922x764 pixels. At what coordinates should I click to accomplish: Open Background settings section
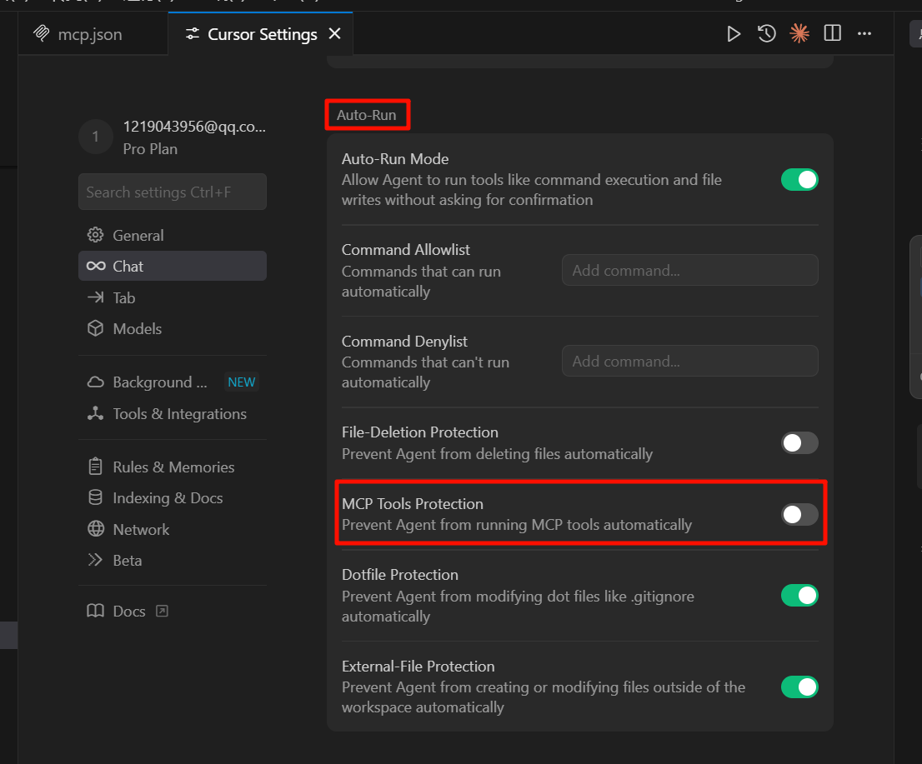click(x=173, y=382)
